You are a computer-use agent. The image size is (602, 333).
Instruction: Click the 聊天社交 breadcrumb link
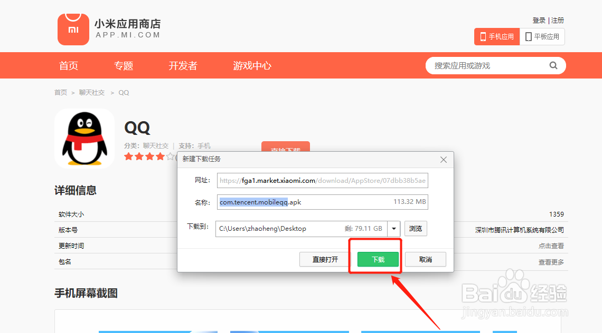92,92
